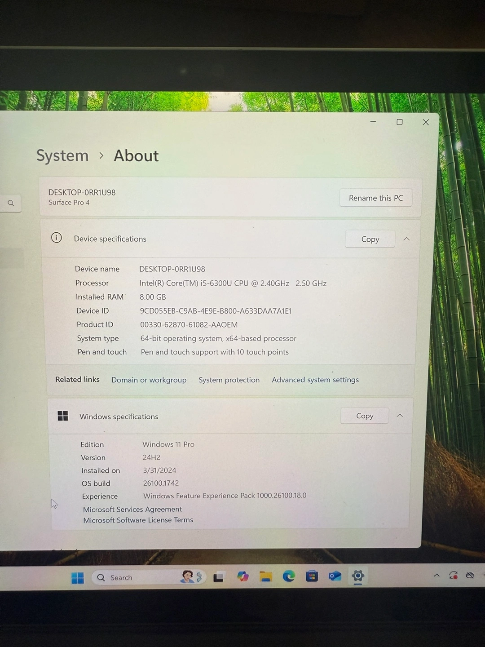Image resolution: width=485 pixels, height=647 pixels.
Task: Open File Explorer from the taskbar
Action: (266, 576)
